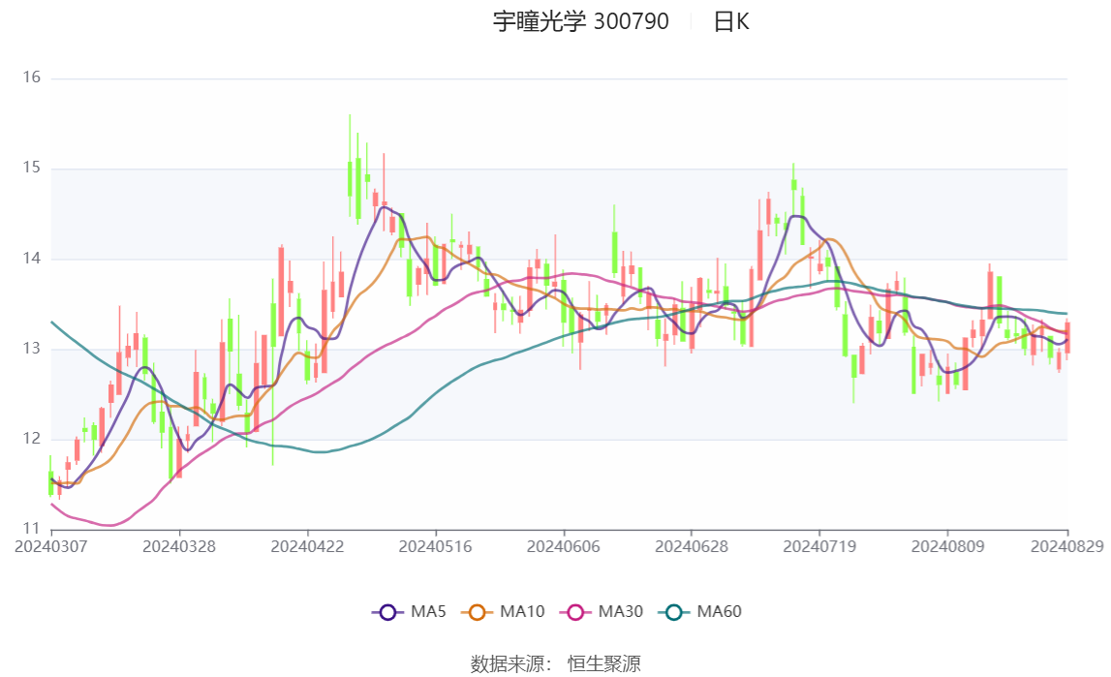Click the 20240422 date axis label
This screenshot has height=677, width=1111.
pos(307,547)
